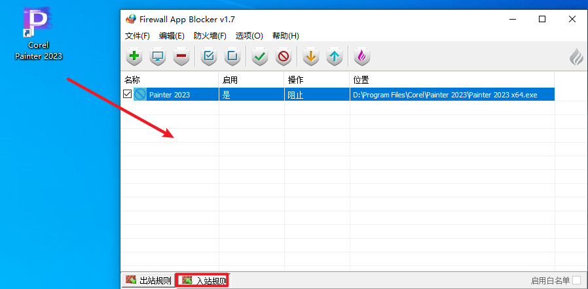Sort by the 位置 column header
Image resolution: width=588 pixels, height=289 pixels.
452,80
